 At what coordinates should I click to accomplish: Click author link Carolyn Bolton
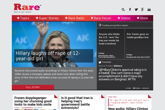27,108
